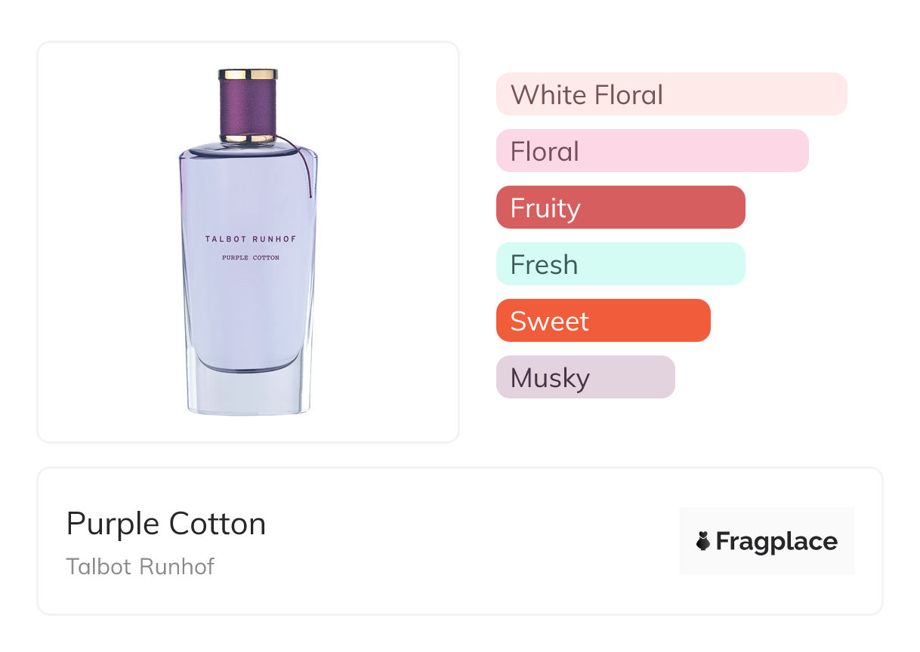Image resolution: width=920 pixels, height=652 pixels.
Task: Choose the Musky accord bar
Action: (x=585, y=377)
